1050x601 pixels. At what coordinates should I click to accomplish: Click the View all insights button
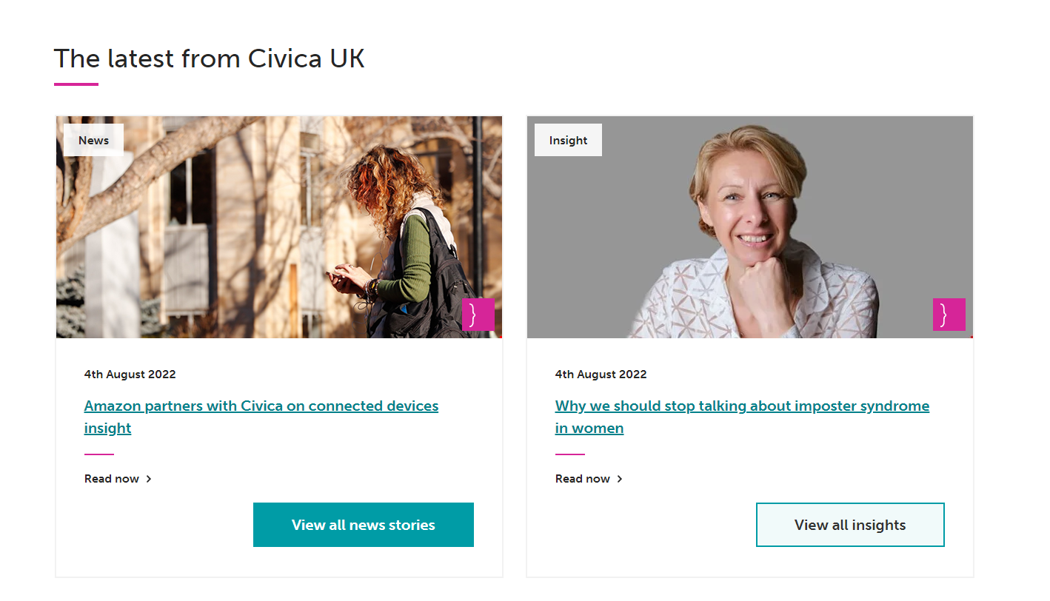coord(849,525)
